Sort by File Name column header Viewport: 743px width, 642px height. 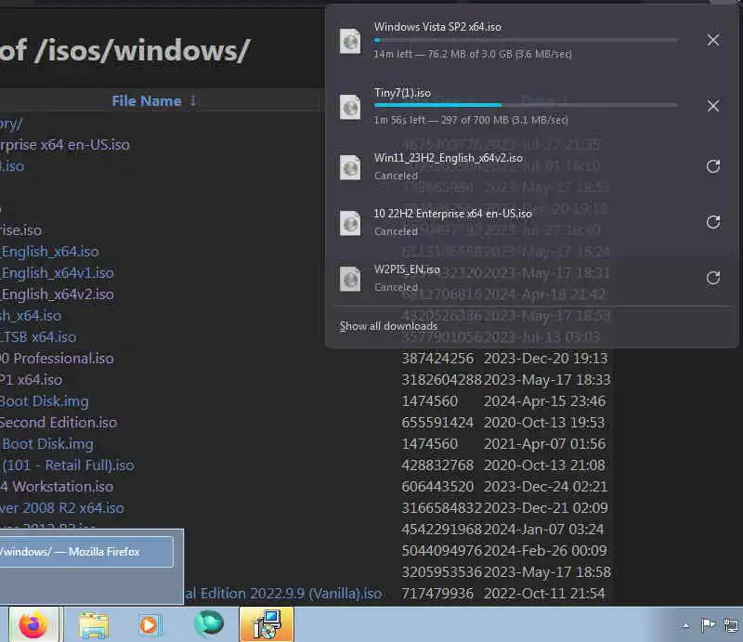pyautogui.click(x=147, y=101)
